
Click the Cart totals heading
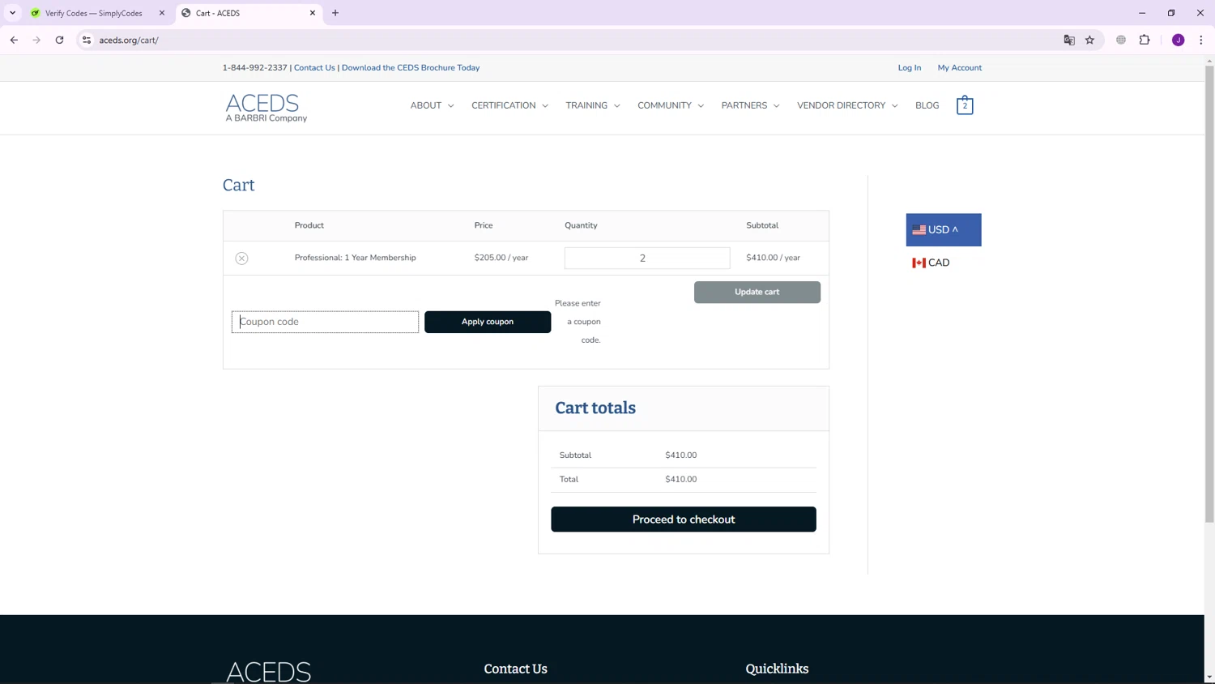[x=595, y=408]
